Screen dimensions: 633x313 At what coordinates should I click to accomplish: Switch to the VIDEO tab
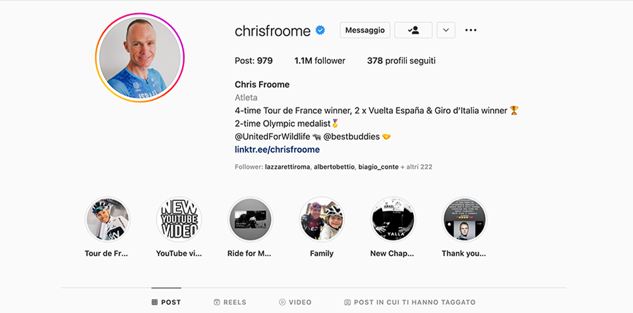tap(295, 302)
